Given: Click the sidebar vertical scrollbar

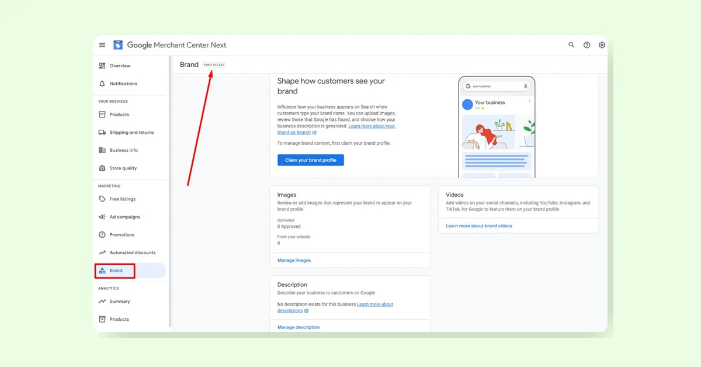Looking at the screenshot, I should 170,192.
